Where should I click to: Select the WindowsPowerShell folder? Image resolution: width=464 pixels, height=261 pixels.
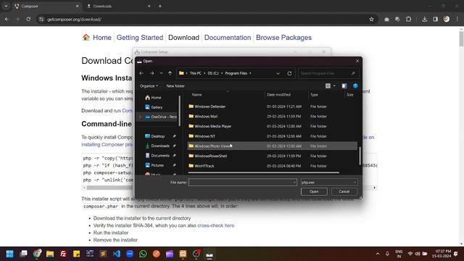click(x=273, y=156)
